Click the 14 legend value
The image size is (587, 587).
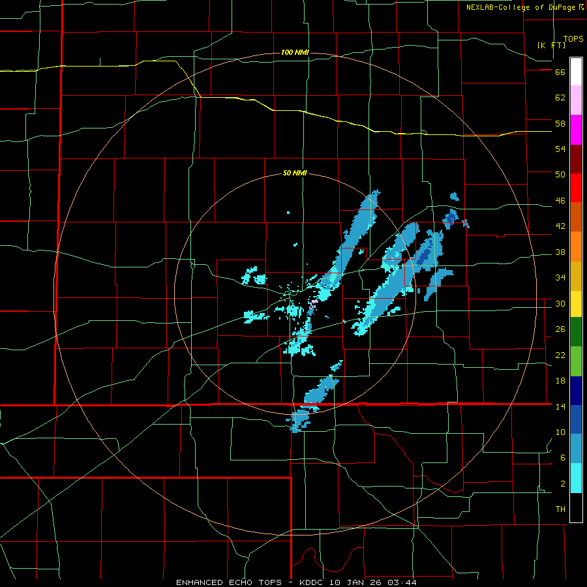[560, 406]
